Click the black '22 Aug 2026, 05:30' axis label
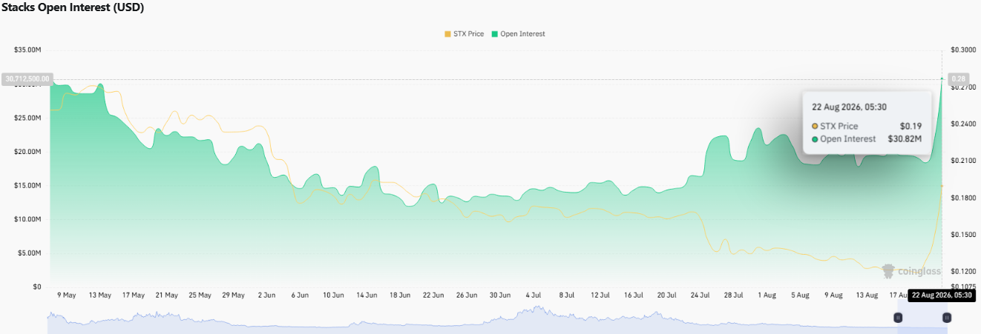This screenshot has height=334, width=981. tap(942, 295)
